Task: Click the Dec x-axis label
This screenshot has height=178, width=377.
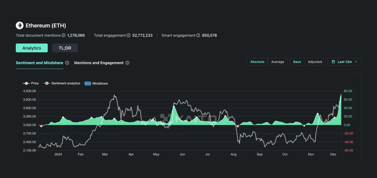Action: click(333, 154)
